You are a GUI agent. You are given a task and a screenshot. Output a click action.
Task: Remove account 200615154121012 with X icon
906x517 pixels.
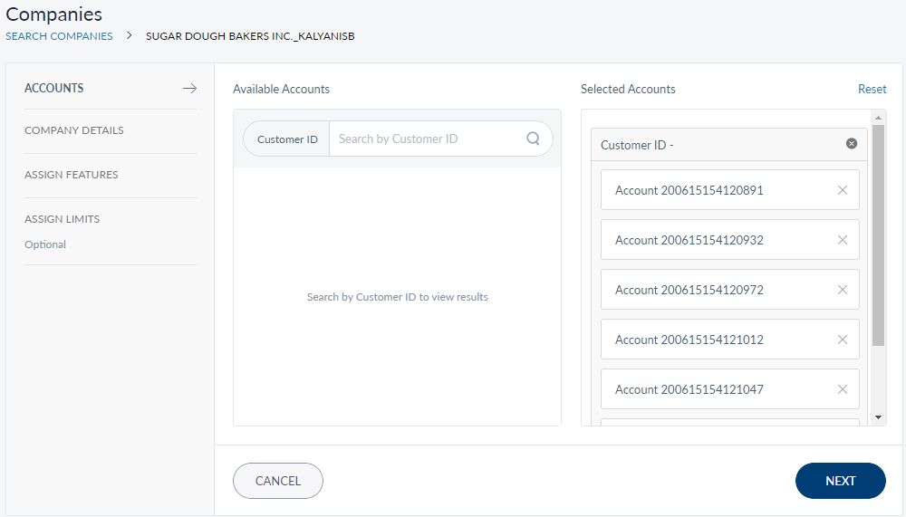pos(842,340)
